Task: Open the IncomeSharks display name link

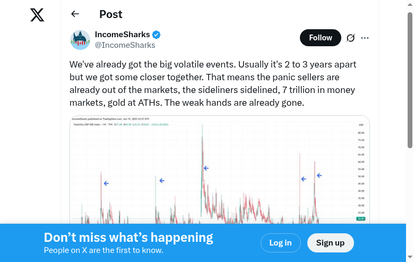Action: pos(122,35)
